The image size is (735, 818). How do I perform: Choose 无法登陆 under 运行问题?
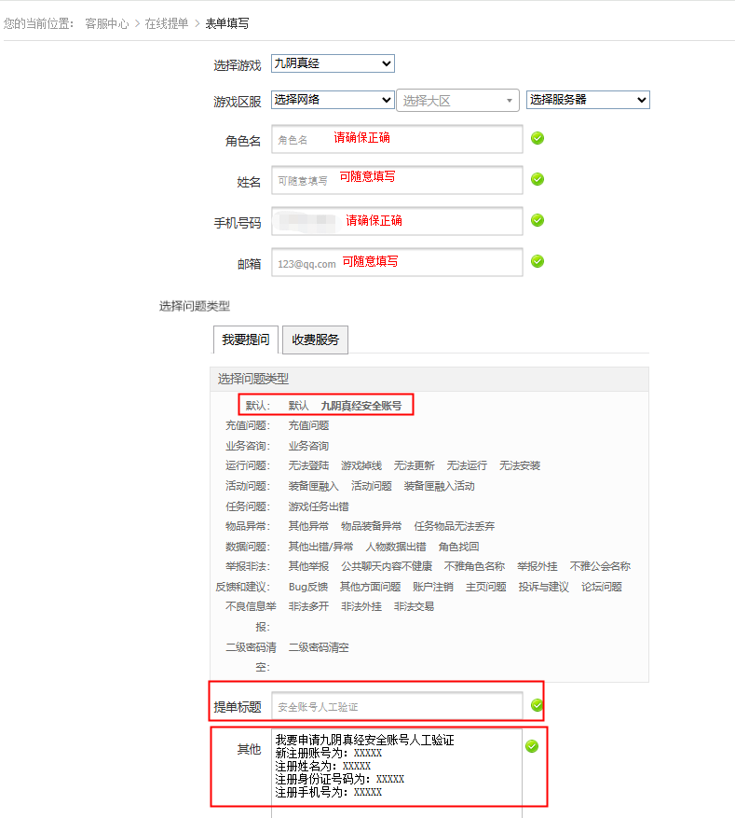(308, 465)
